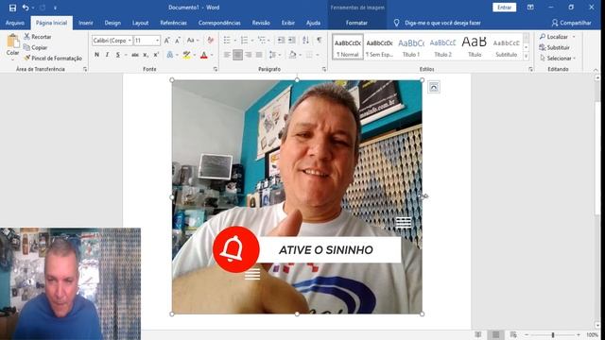Select the inserted picture in the document
Viewport: 605px width, 340px height.
pos(297,197)
